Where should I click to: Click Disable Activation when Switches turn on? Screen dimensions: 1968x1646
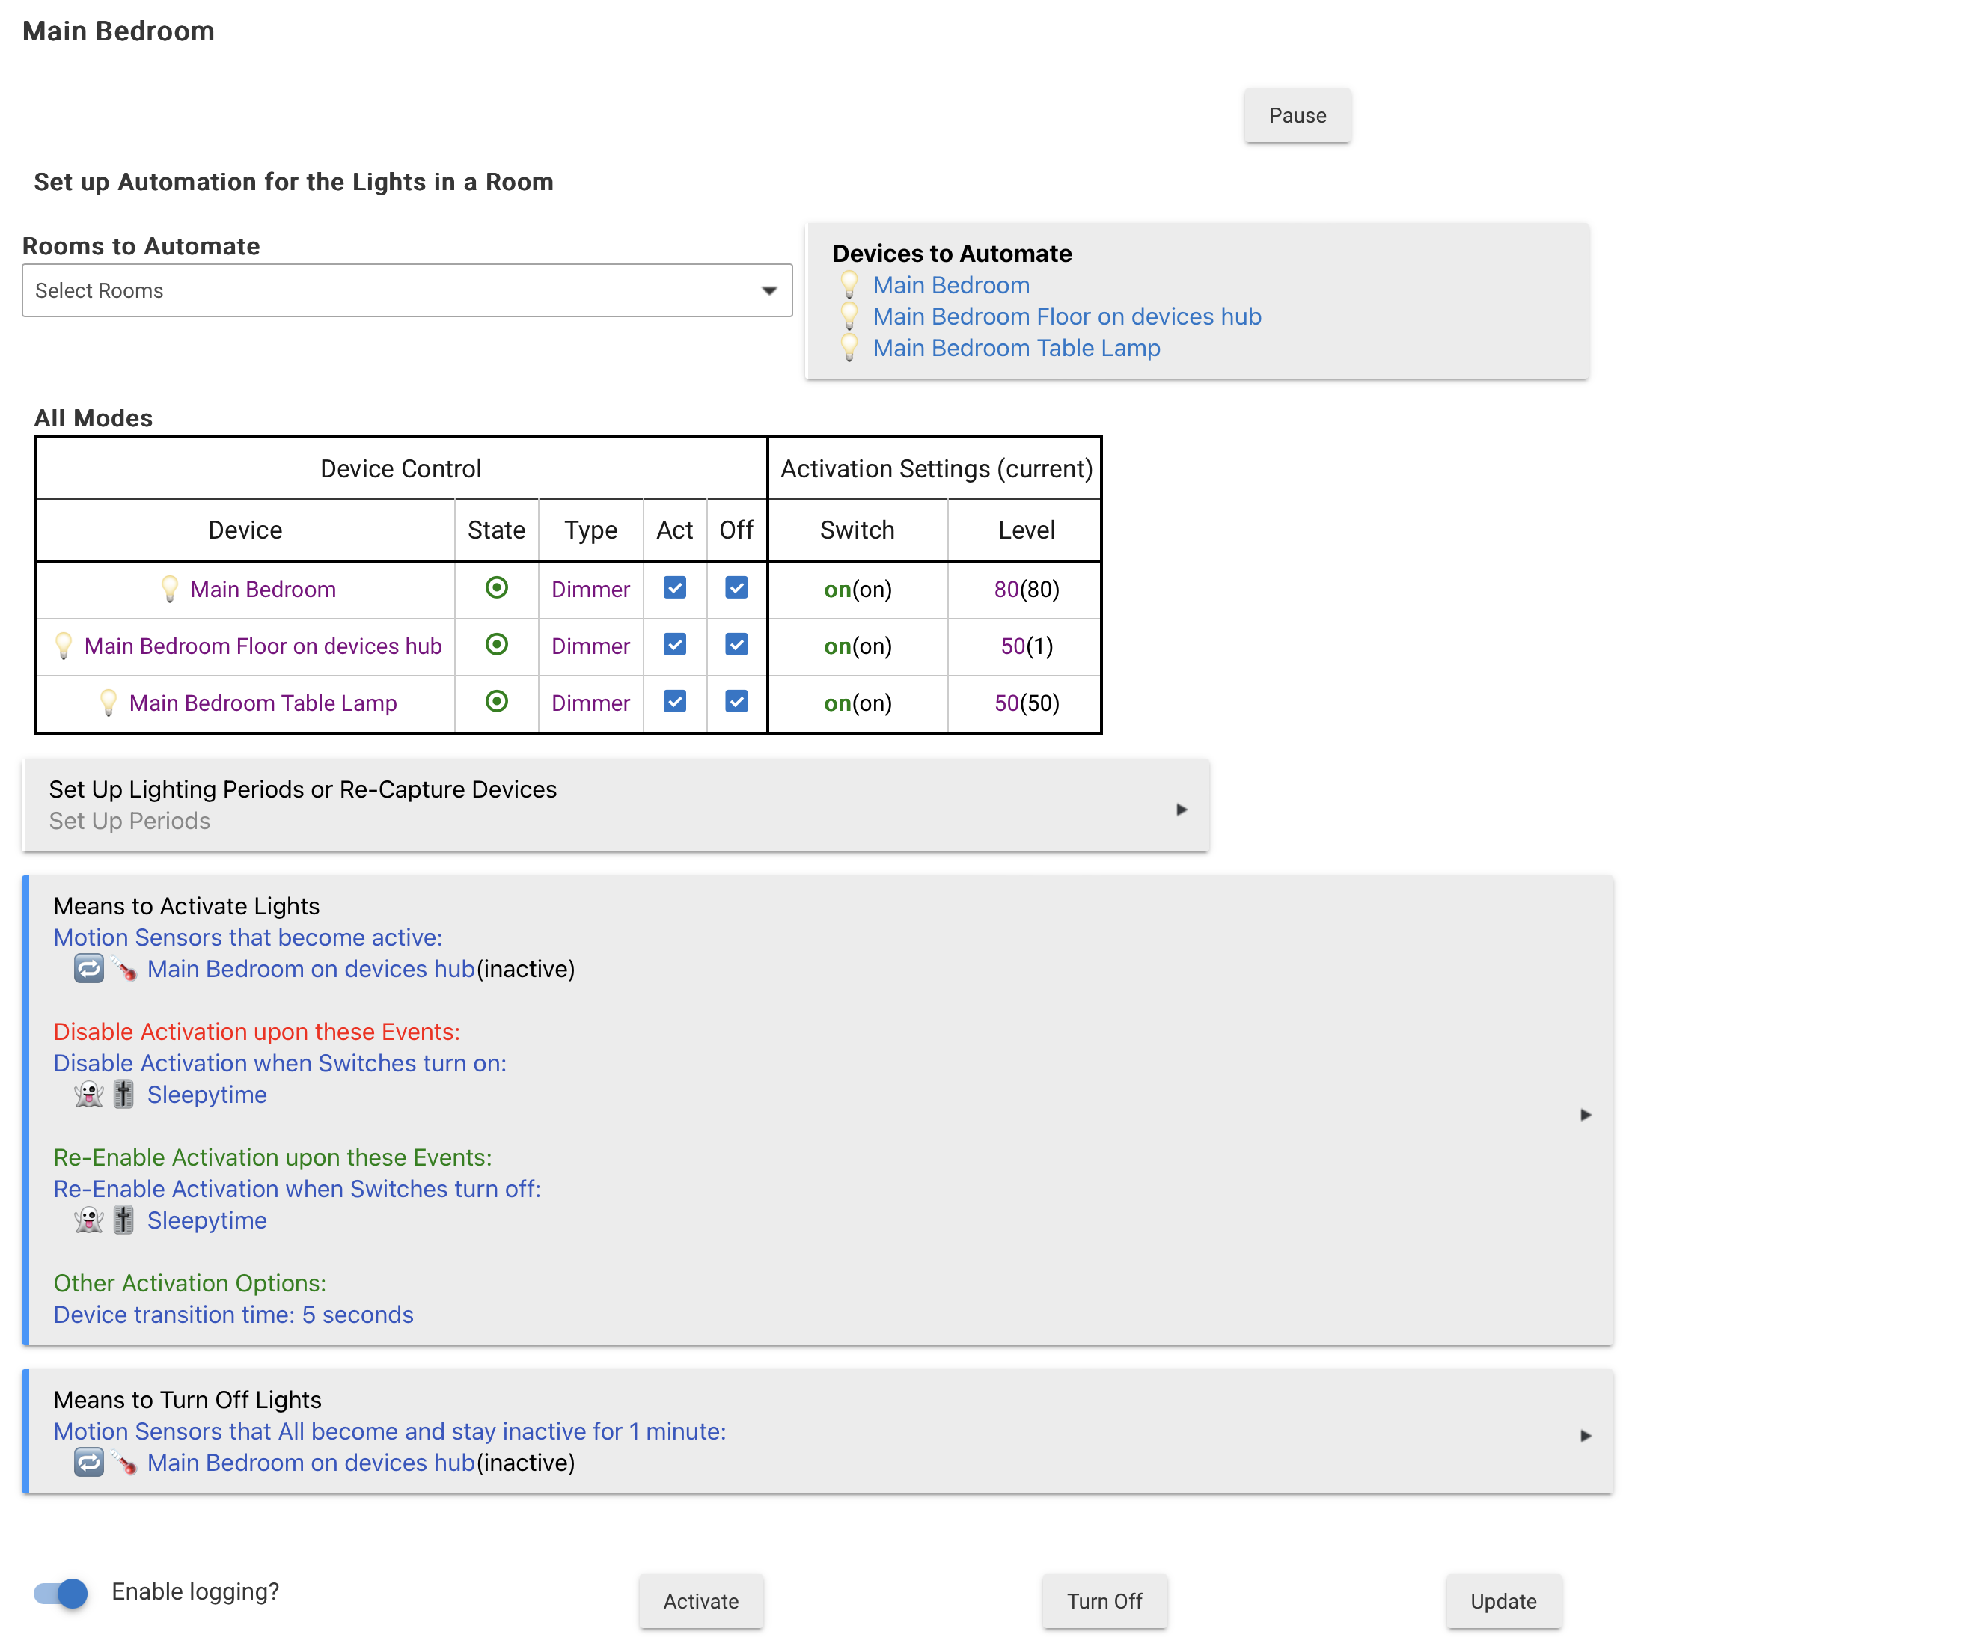click(x=280, y=1063)
